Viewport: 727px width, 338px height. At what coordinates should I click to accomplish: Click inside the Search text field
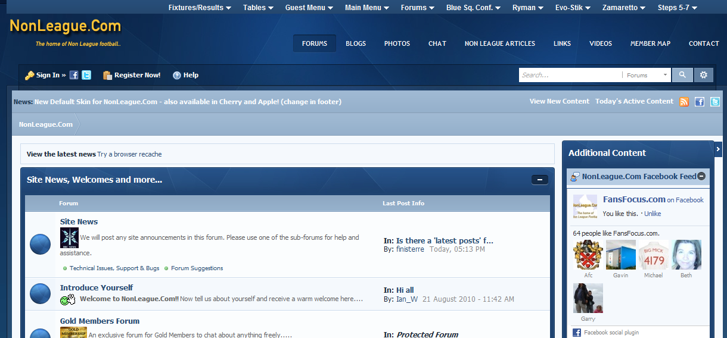pos(570,75)
